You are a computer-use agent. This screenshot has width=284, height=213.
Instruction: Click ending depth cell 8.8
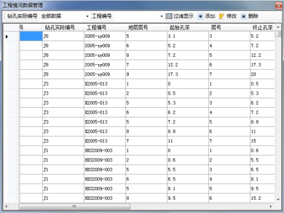click(262, 122)
